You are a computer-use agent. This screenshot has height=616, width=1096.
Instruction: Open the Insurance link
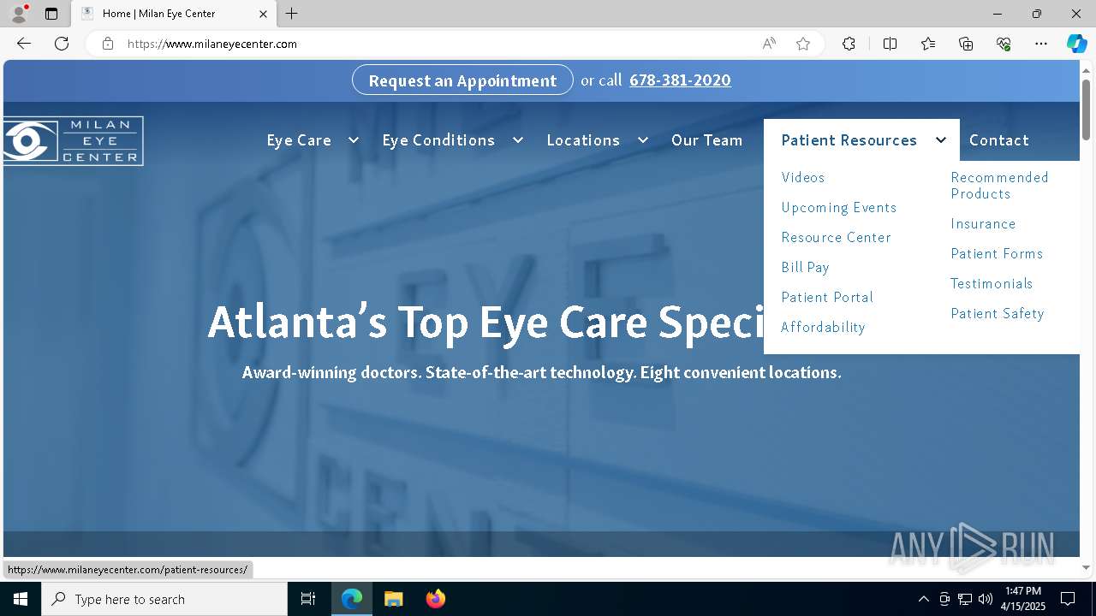point(983,223)
